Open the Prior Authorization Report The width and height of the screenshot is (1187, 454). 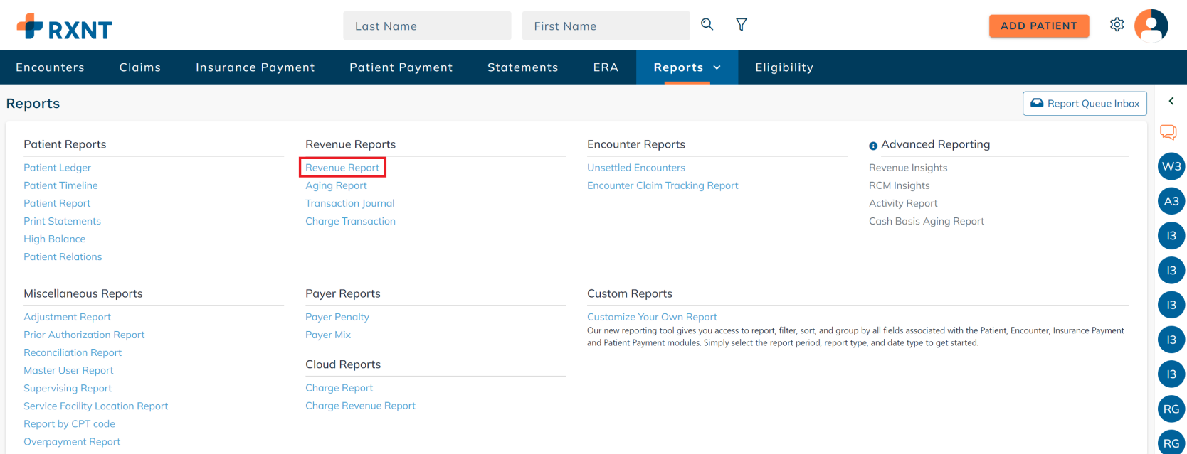[84, 335]
